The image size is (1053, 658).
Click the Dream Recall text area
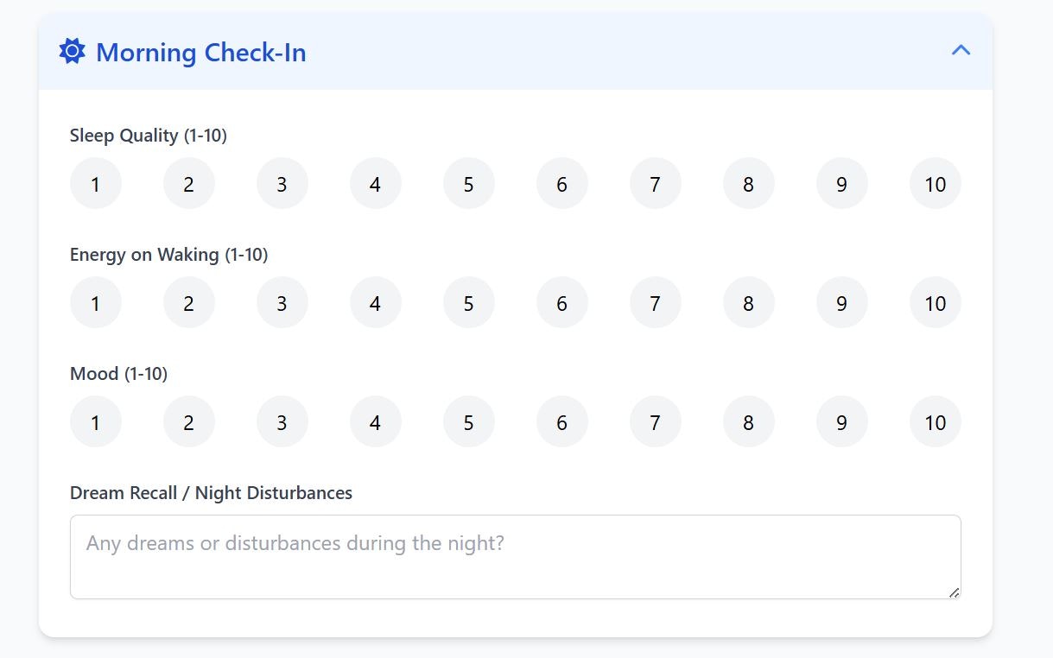click(x=516, y=557)
